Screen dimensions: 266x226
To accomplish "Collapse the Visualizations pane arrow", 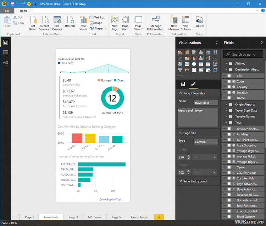I will click(x=216, y=43).
